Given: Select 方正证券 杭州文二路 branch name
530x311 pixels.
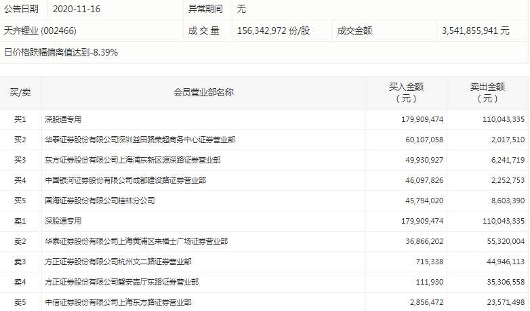Looking at the screenshot, I should [x=118, y=262].
